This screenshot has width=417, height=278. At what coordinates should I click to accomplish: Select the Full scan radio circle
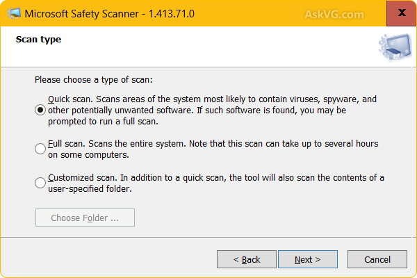click(x=40, y=149)
